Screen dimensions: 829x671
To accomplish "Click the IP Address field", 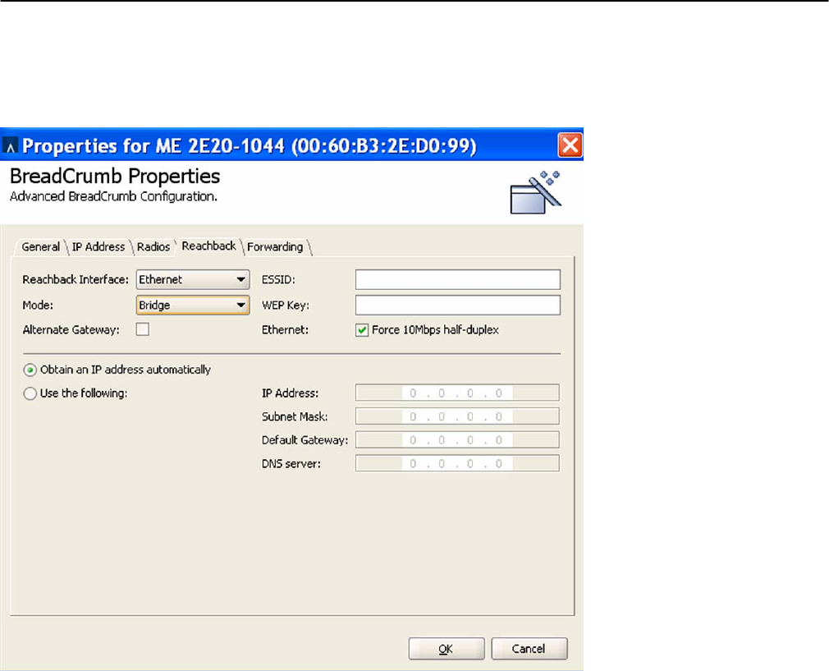I will tap(457, 393).
